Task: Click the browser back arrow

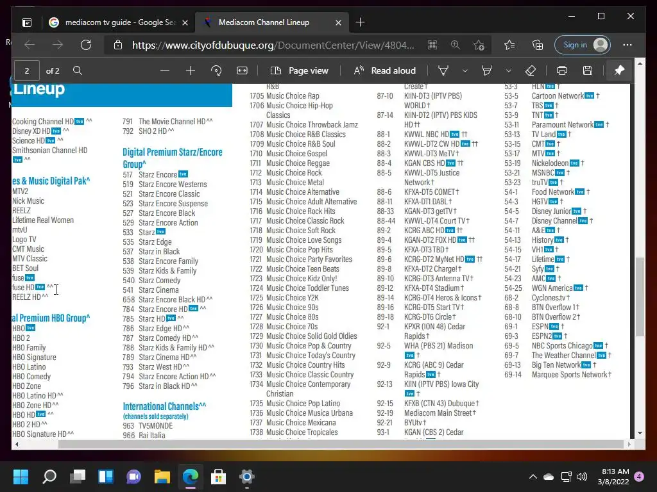Action: point(30,45)
